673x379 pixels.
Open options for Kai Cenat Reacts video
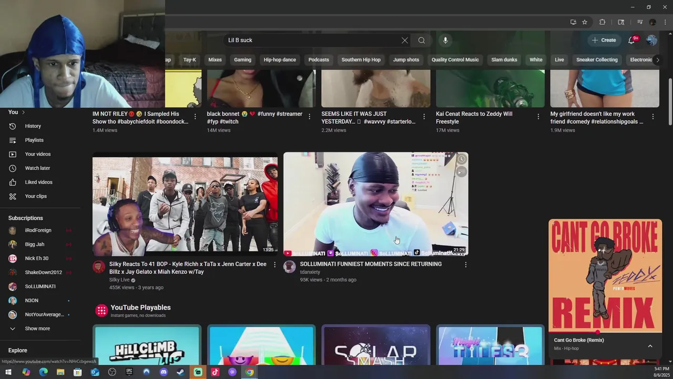coord(538,116)
